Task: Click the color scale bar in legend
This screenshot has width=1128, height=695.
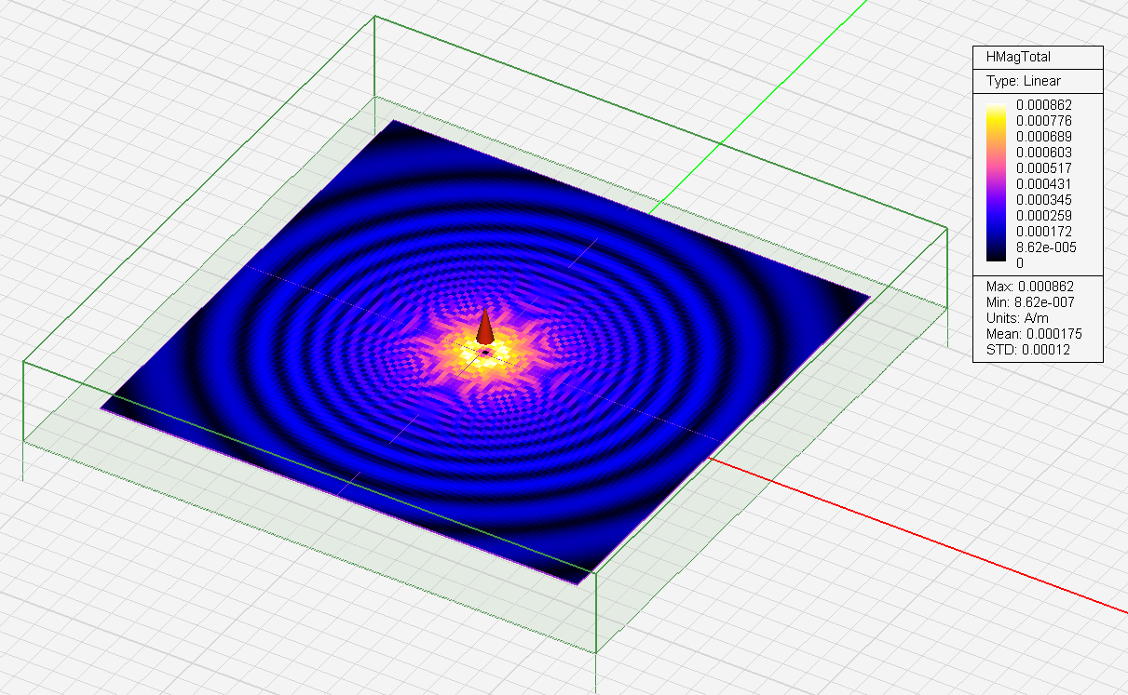Action: (996, 184)
